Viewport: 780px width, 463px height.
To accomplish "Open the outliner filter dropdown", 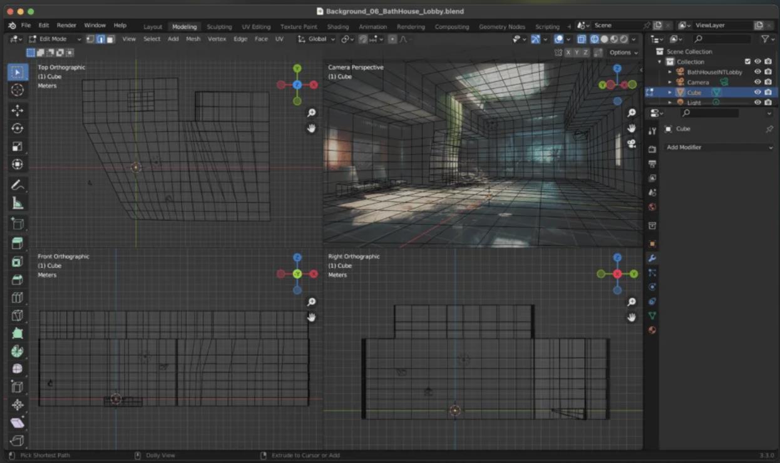I will click(x=767, y=39).
